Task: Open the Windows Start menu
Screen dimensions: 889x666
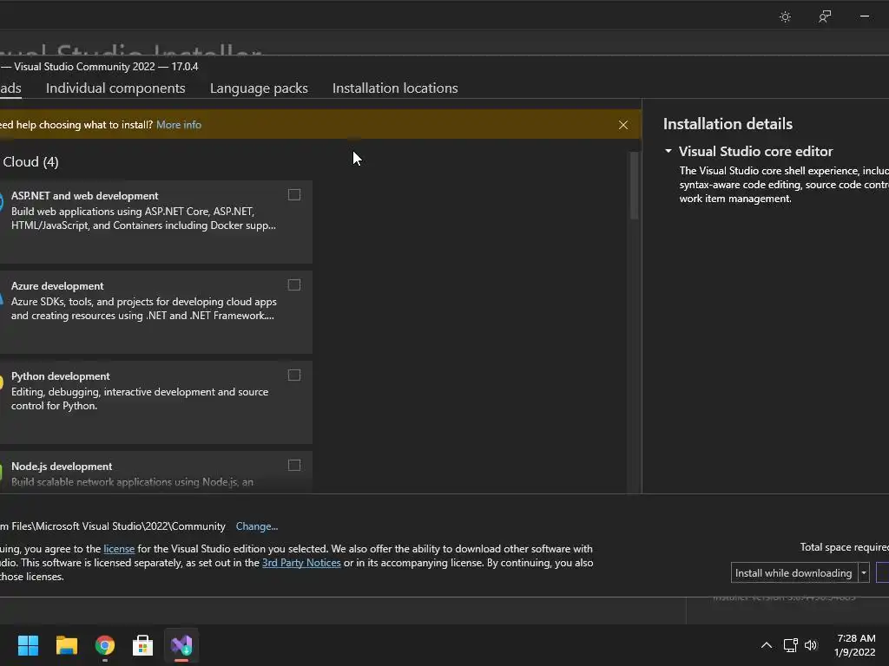Action: pos(28,645)
